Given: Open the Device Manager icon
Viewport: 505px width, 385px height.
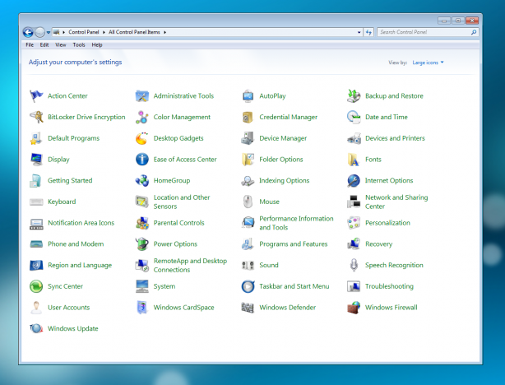Looking at the screenshot, I should click(248, 138).
